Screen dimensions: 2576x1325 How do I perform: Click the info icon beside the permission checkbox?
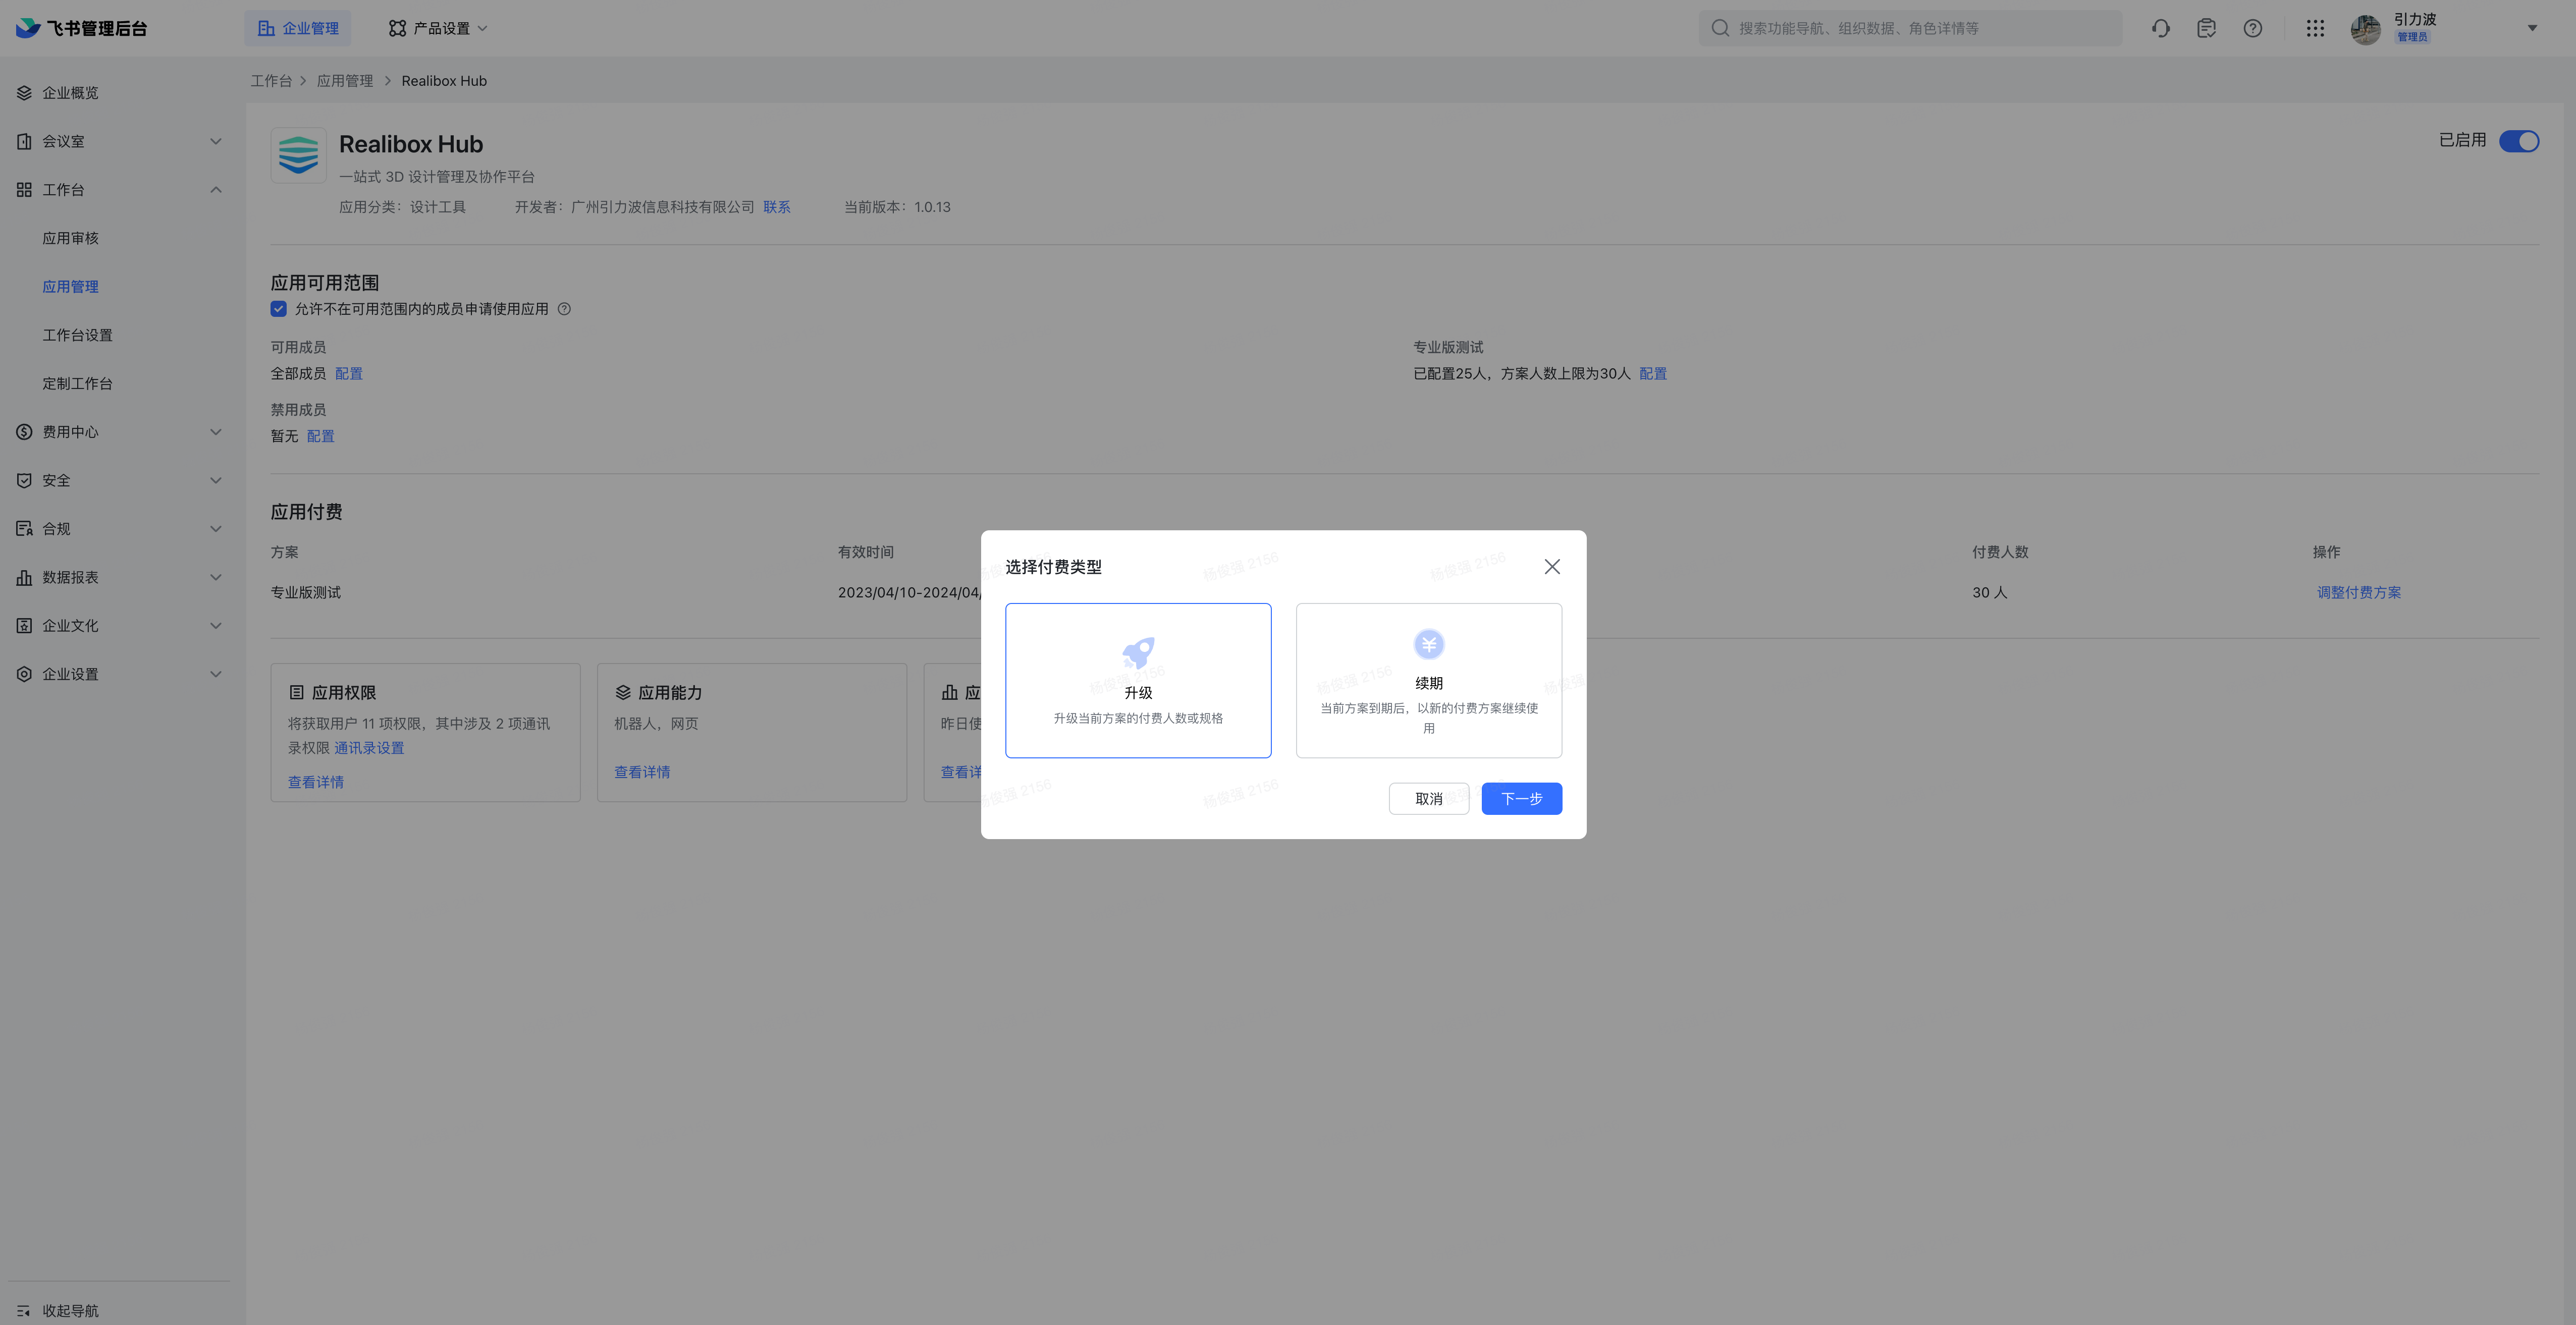pos(564,309)
